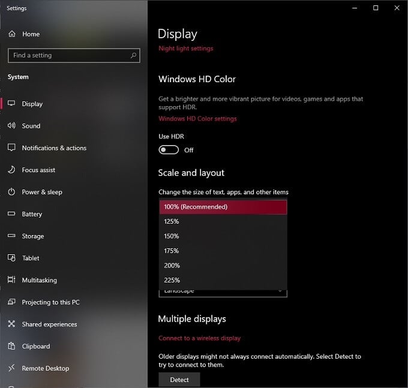Click the Projecting to this PC icon
The height and width of the screenshot is (388, 408).
click(x=11, y=302)
